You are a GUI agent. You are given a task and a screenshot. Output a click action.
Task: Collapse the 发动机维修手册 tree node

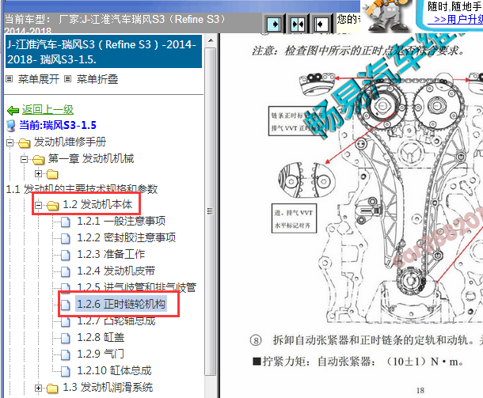[x=10, y=143]
